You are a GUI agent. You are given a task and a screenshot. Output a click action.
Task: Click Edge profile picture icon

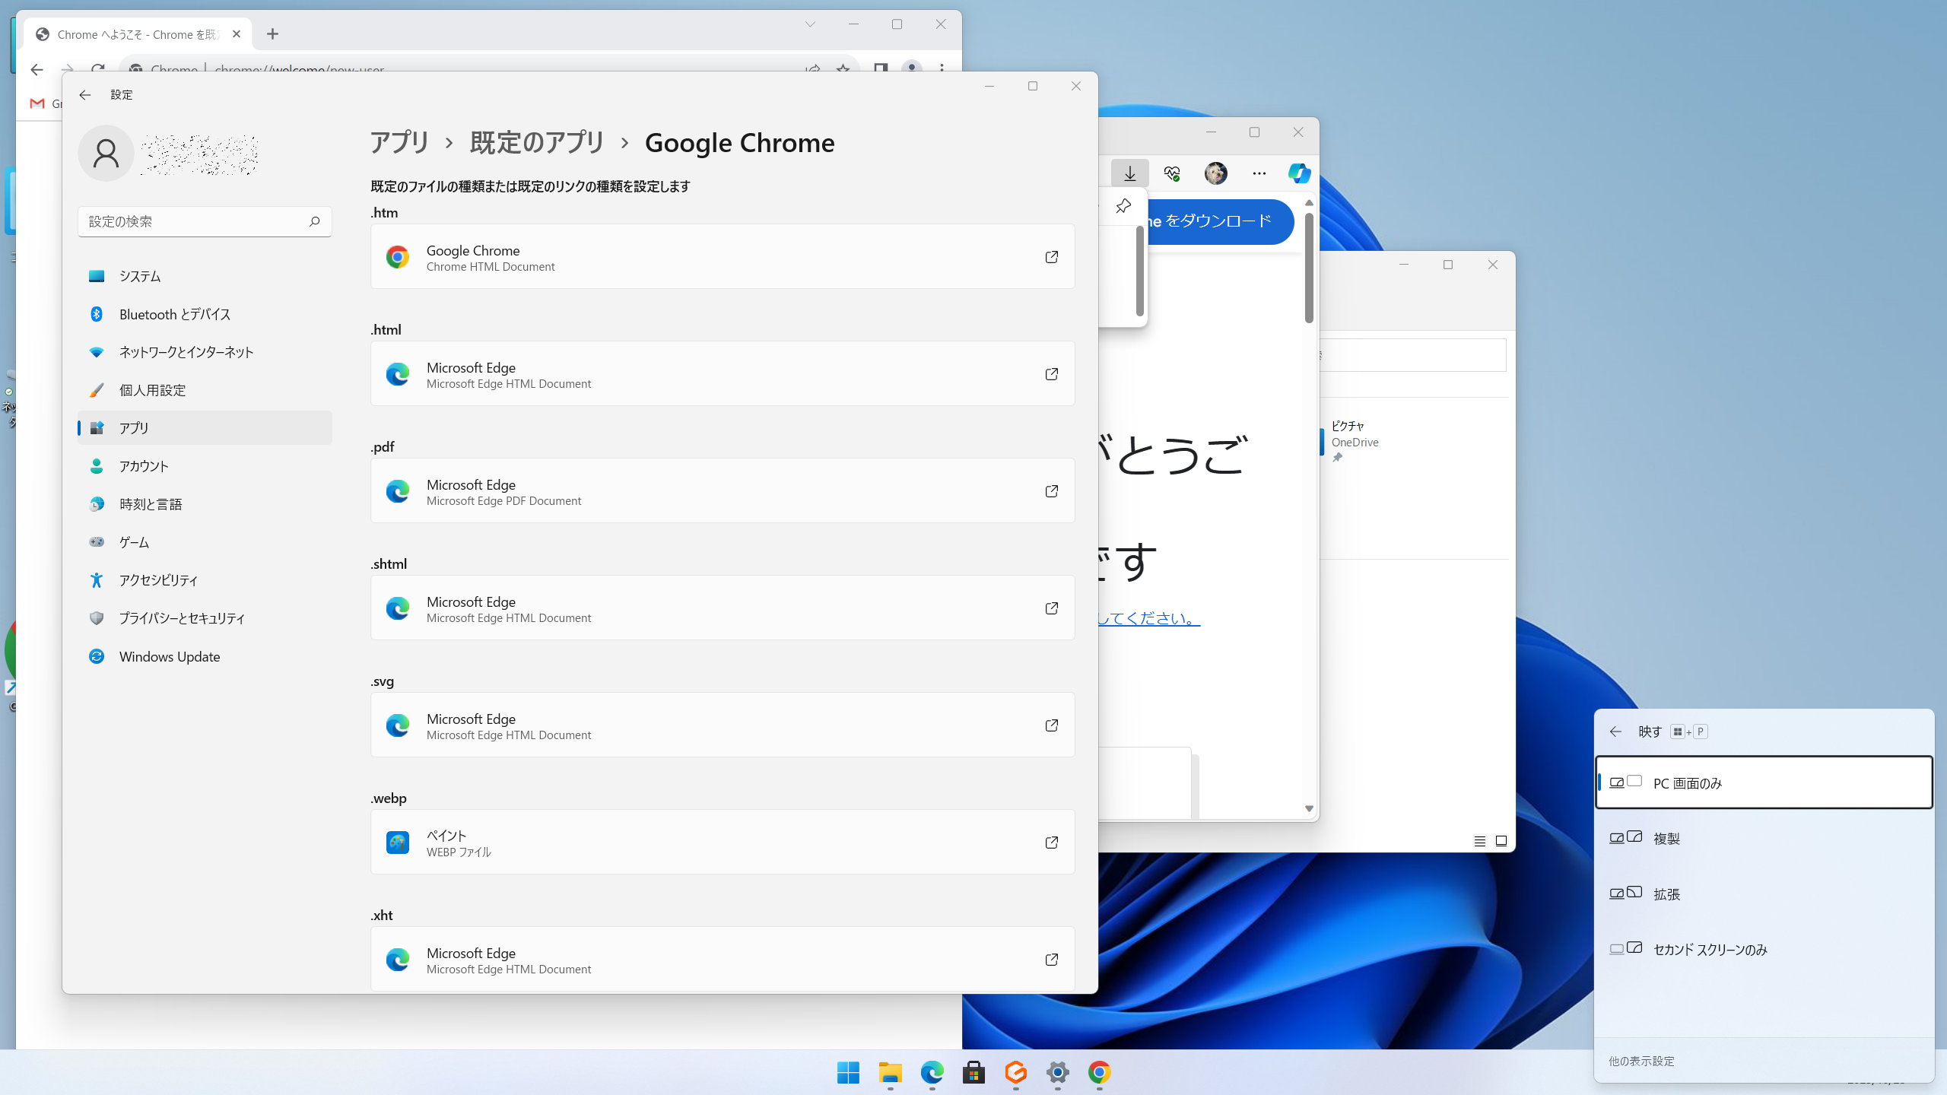(1215, 173)
